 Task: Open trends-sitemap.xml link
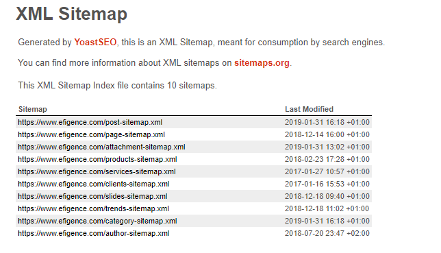[93, 208]
